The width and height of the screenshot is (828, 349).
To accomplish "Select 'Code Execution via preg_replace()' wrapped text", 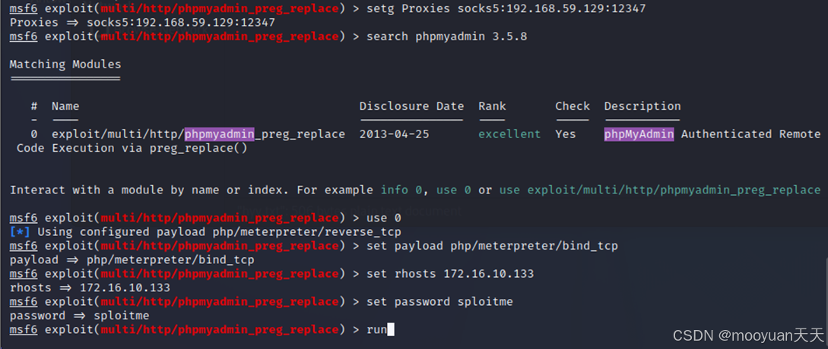I will tap(132, 148).
